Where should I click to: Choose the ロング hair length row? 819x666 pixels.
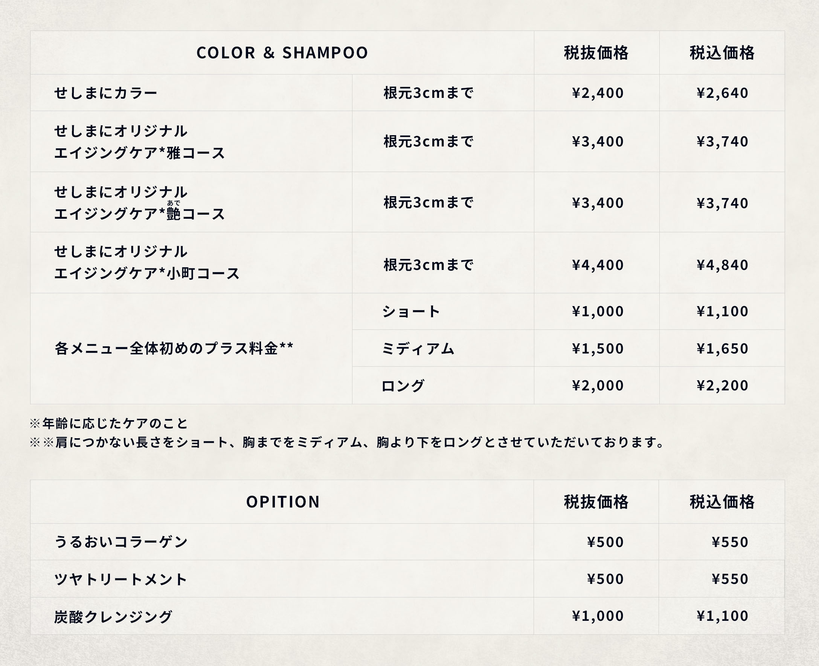pyautogui.click(x=403, y=385)
